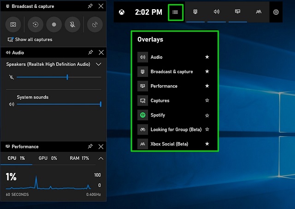Close the Audio widget
Image resolution: width=295 pixels, height=209 pixels.
[x=101, y=52]
